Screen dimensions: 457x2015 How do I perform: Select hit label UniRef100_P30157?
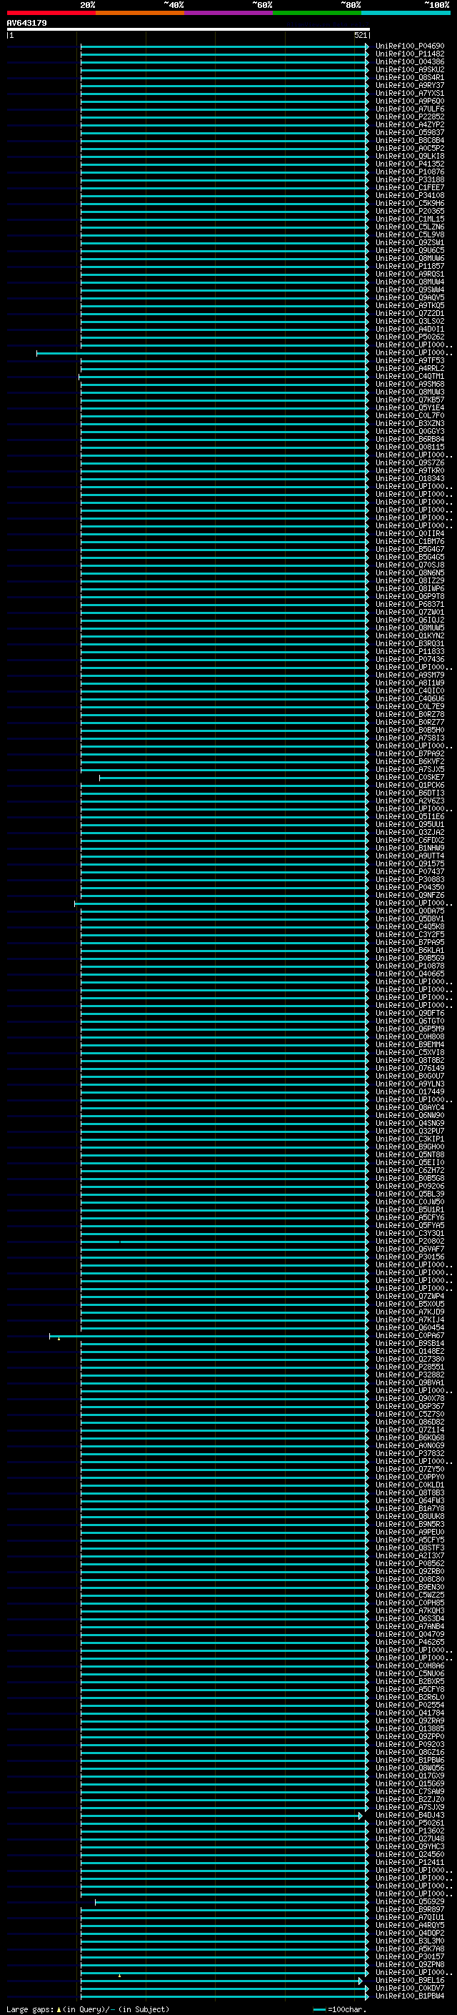click(409, 1956)
